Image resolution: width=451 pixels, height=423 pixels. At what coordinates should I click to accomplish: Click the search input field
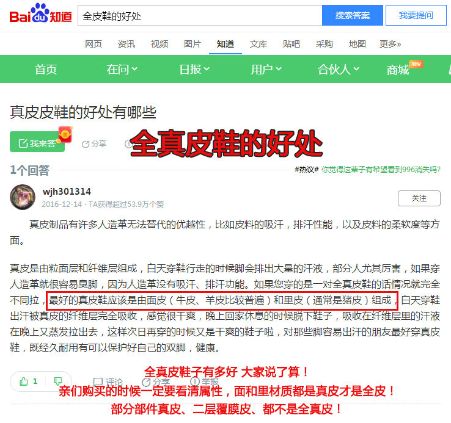200,15
